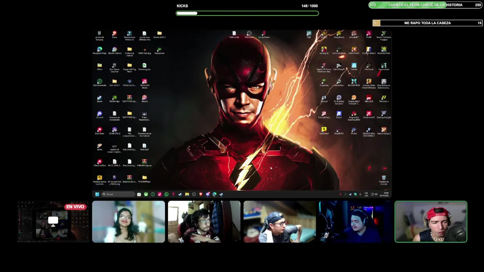Open Grand Theft Auto V Legacy icon
This screenshot has width=484, height=272.
[384, 36]
